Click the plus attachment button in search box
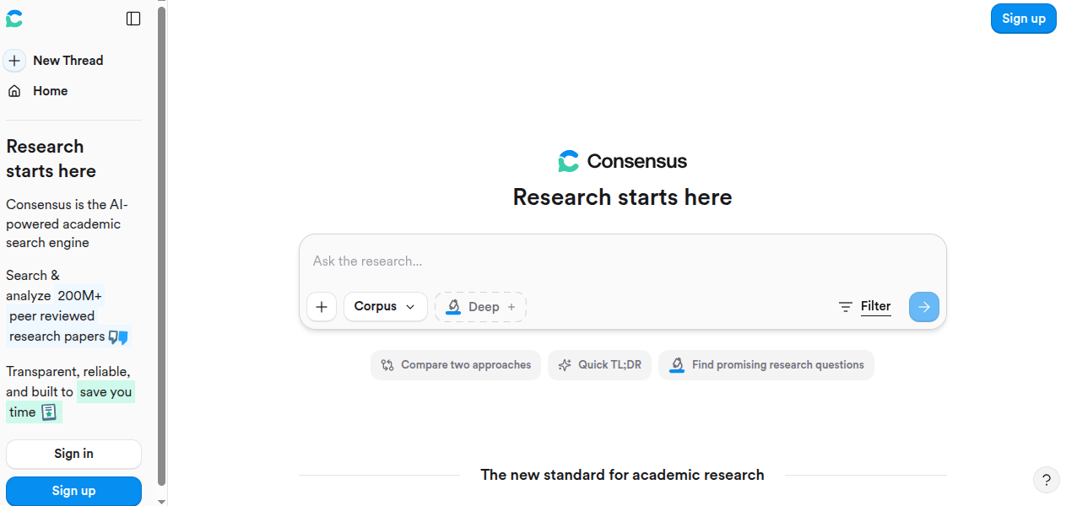 [x=322, y=307]
